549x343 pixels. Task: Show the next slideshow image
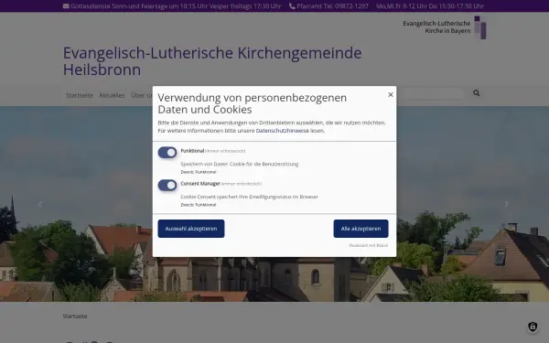tap(507, 204)
